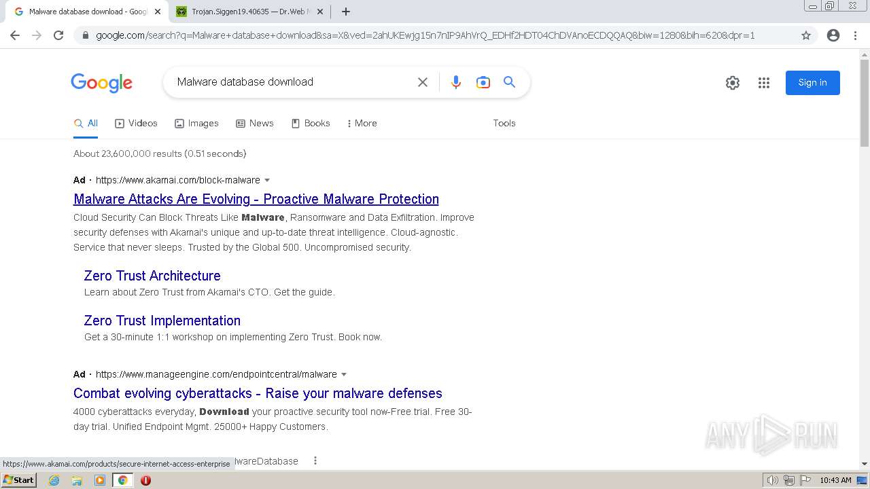The height and width of the screenshot is (489, 870).
Task: Open file explorer folder on taskbar
Action: tap(77, 480)
